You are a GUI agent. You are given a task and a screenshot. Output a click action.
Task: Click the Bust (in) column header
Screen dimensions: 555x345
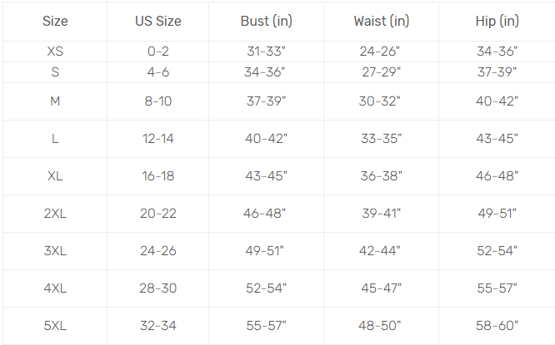[x=266, y=21]
